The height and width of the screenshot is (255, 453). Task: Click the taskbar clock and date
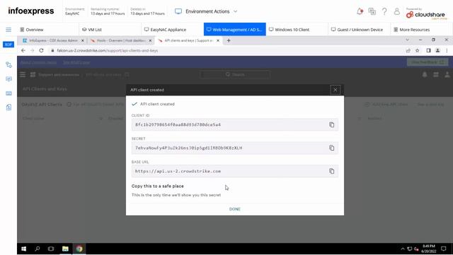pyautogui.click(x=429, y=249)
